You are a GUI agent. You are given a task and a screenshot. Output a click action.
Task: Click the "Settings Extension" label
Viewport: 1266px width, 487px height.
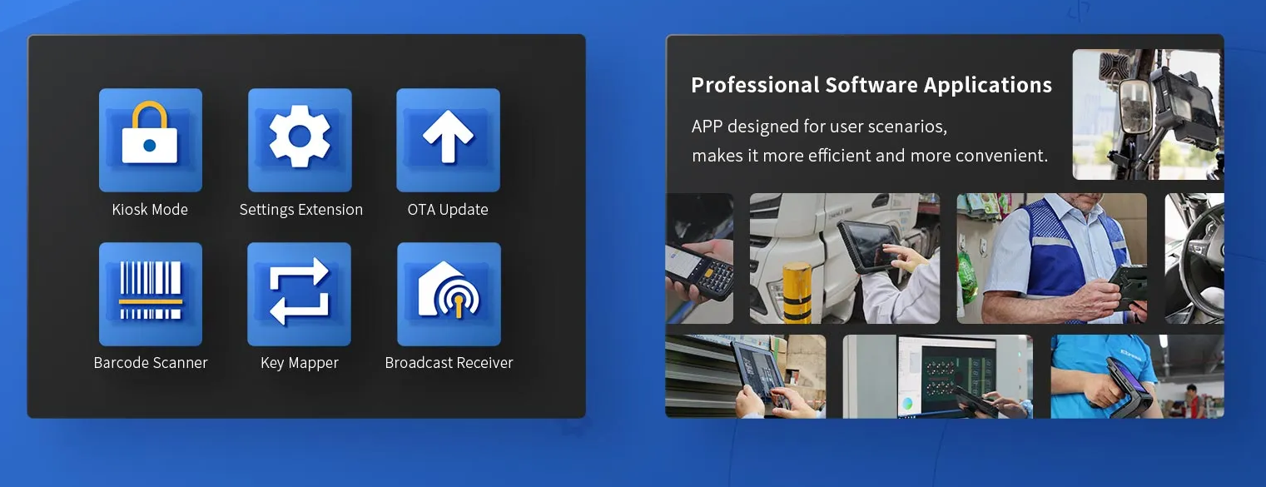[301, 210]
